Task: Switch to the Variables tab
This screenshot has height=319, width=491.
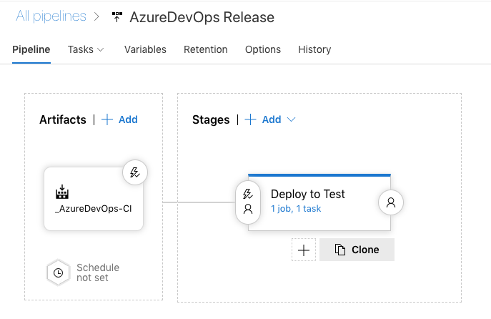Action: tap(145, 50)
